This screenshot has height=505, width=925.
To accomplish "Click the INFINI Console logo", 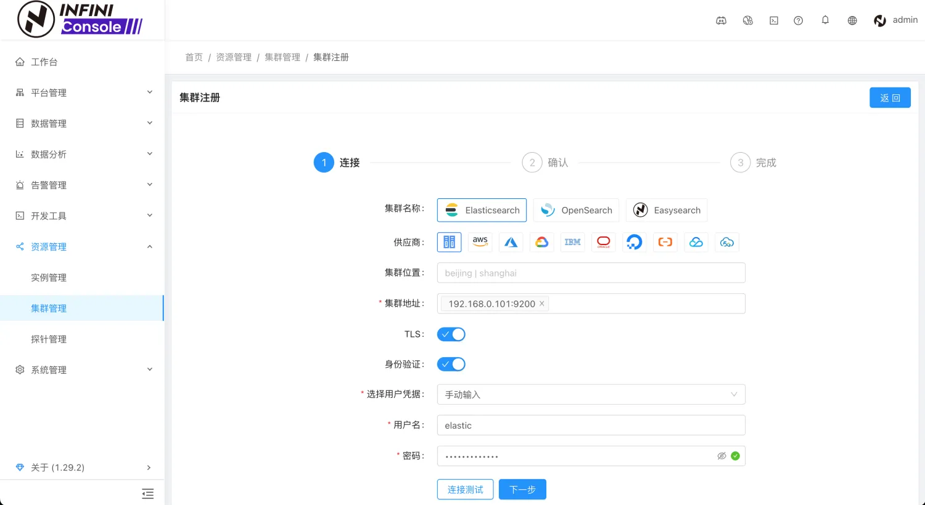I will tap(80, 20).
